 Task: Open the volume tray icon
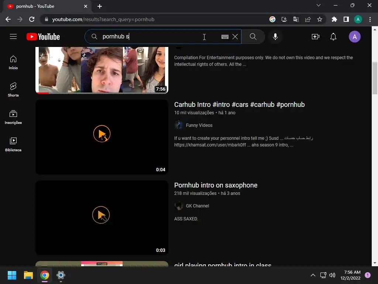point(332,275)
